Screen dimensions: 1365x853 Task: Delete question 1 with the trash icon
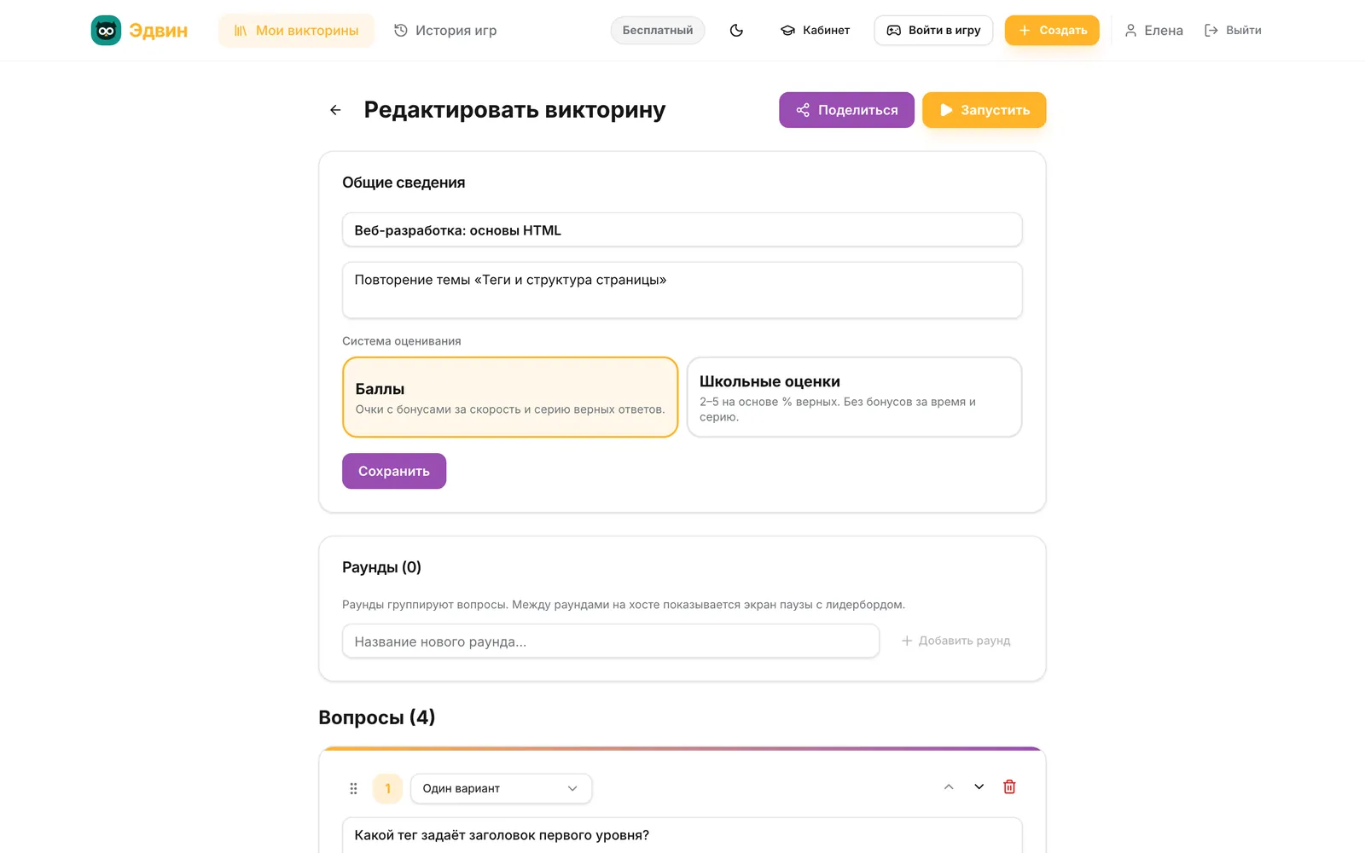pyautogui.click(x=1009, y=787)
